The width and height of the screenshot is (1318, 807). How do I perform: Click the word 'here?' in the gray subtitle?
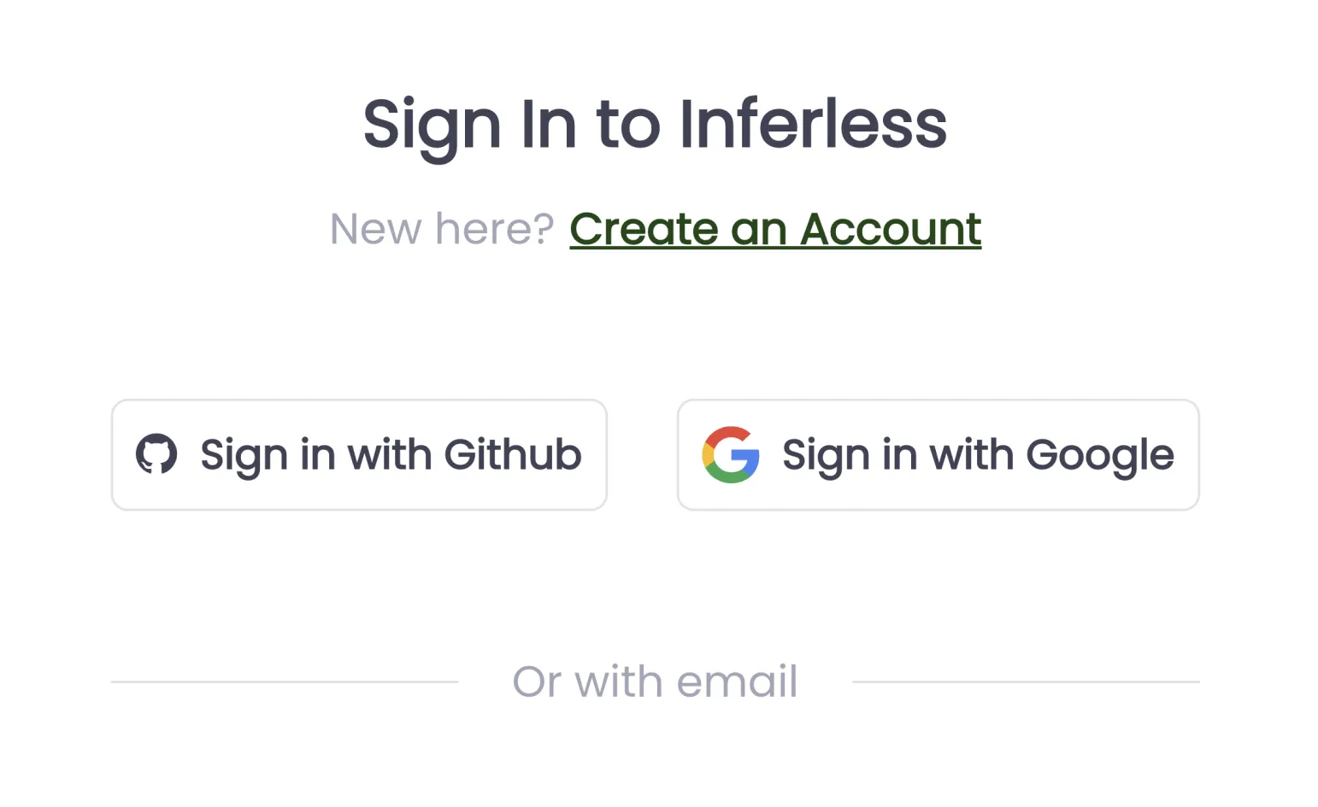[495, 229]
